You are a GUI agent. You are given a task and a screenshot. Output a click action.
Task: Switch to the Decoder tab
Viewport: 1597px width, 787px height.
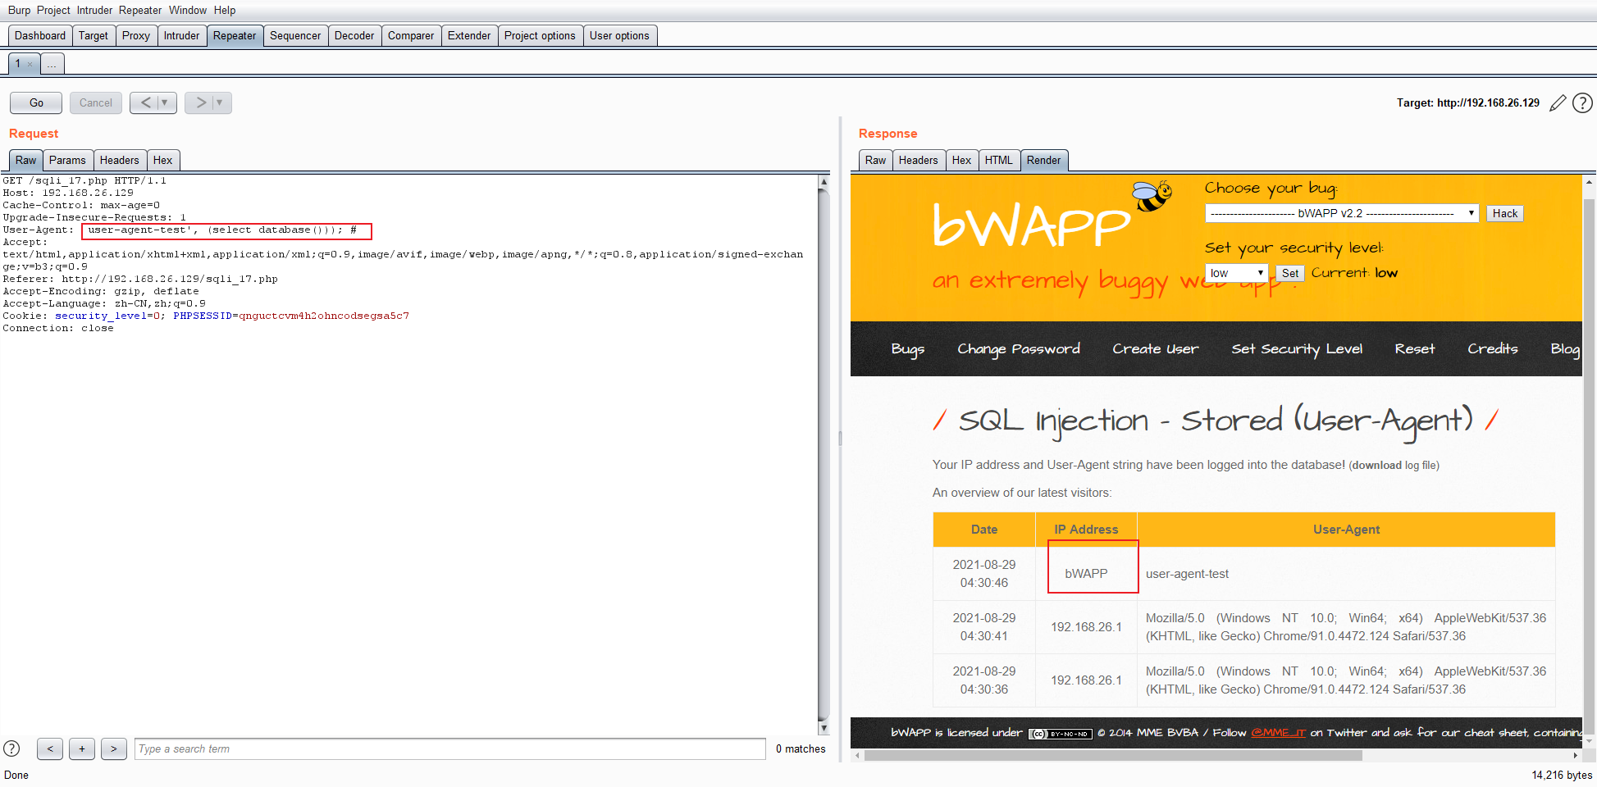pyautogui.click(x=354, y=35)
